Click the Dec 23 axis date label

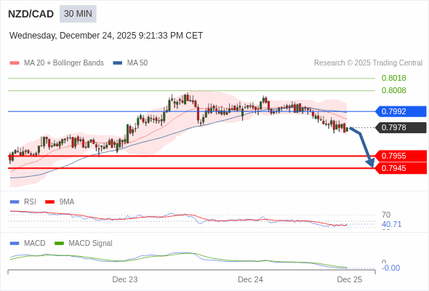pos(125,279)
